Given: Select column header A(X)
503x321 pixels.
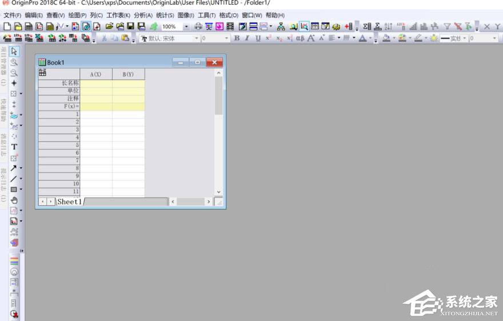Looking at the screenshot, I should point(96,74).
